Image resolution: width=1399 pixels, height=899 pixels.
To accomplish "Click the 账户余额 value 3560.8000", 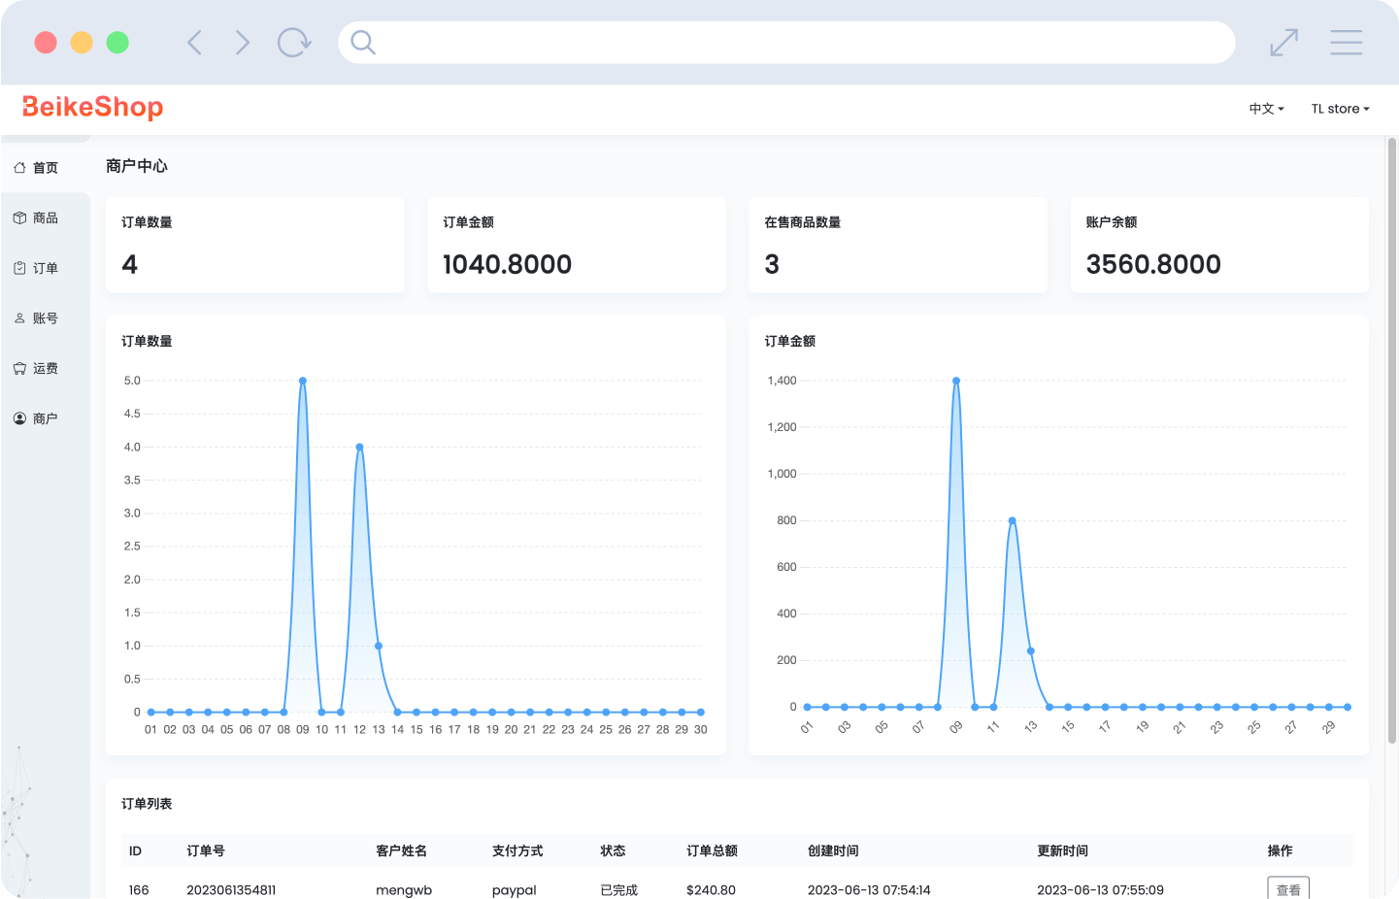I will (x=1153, y=264).
